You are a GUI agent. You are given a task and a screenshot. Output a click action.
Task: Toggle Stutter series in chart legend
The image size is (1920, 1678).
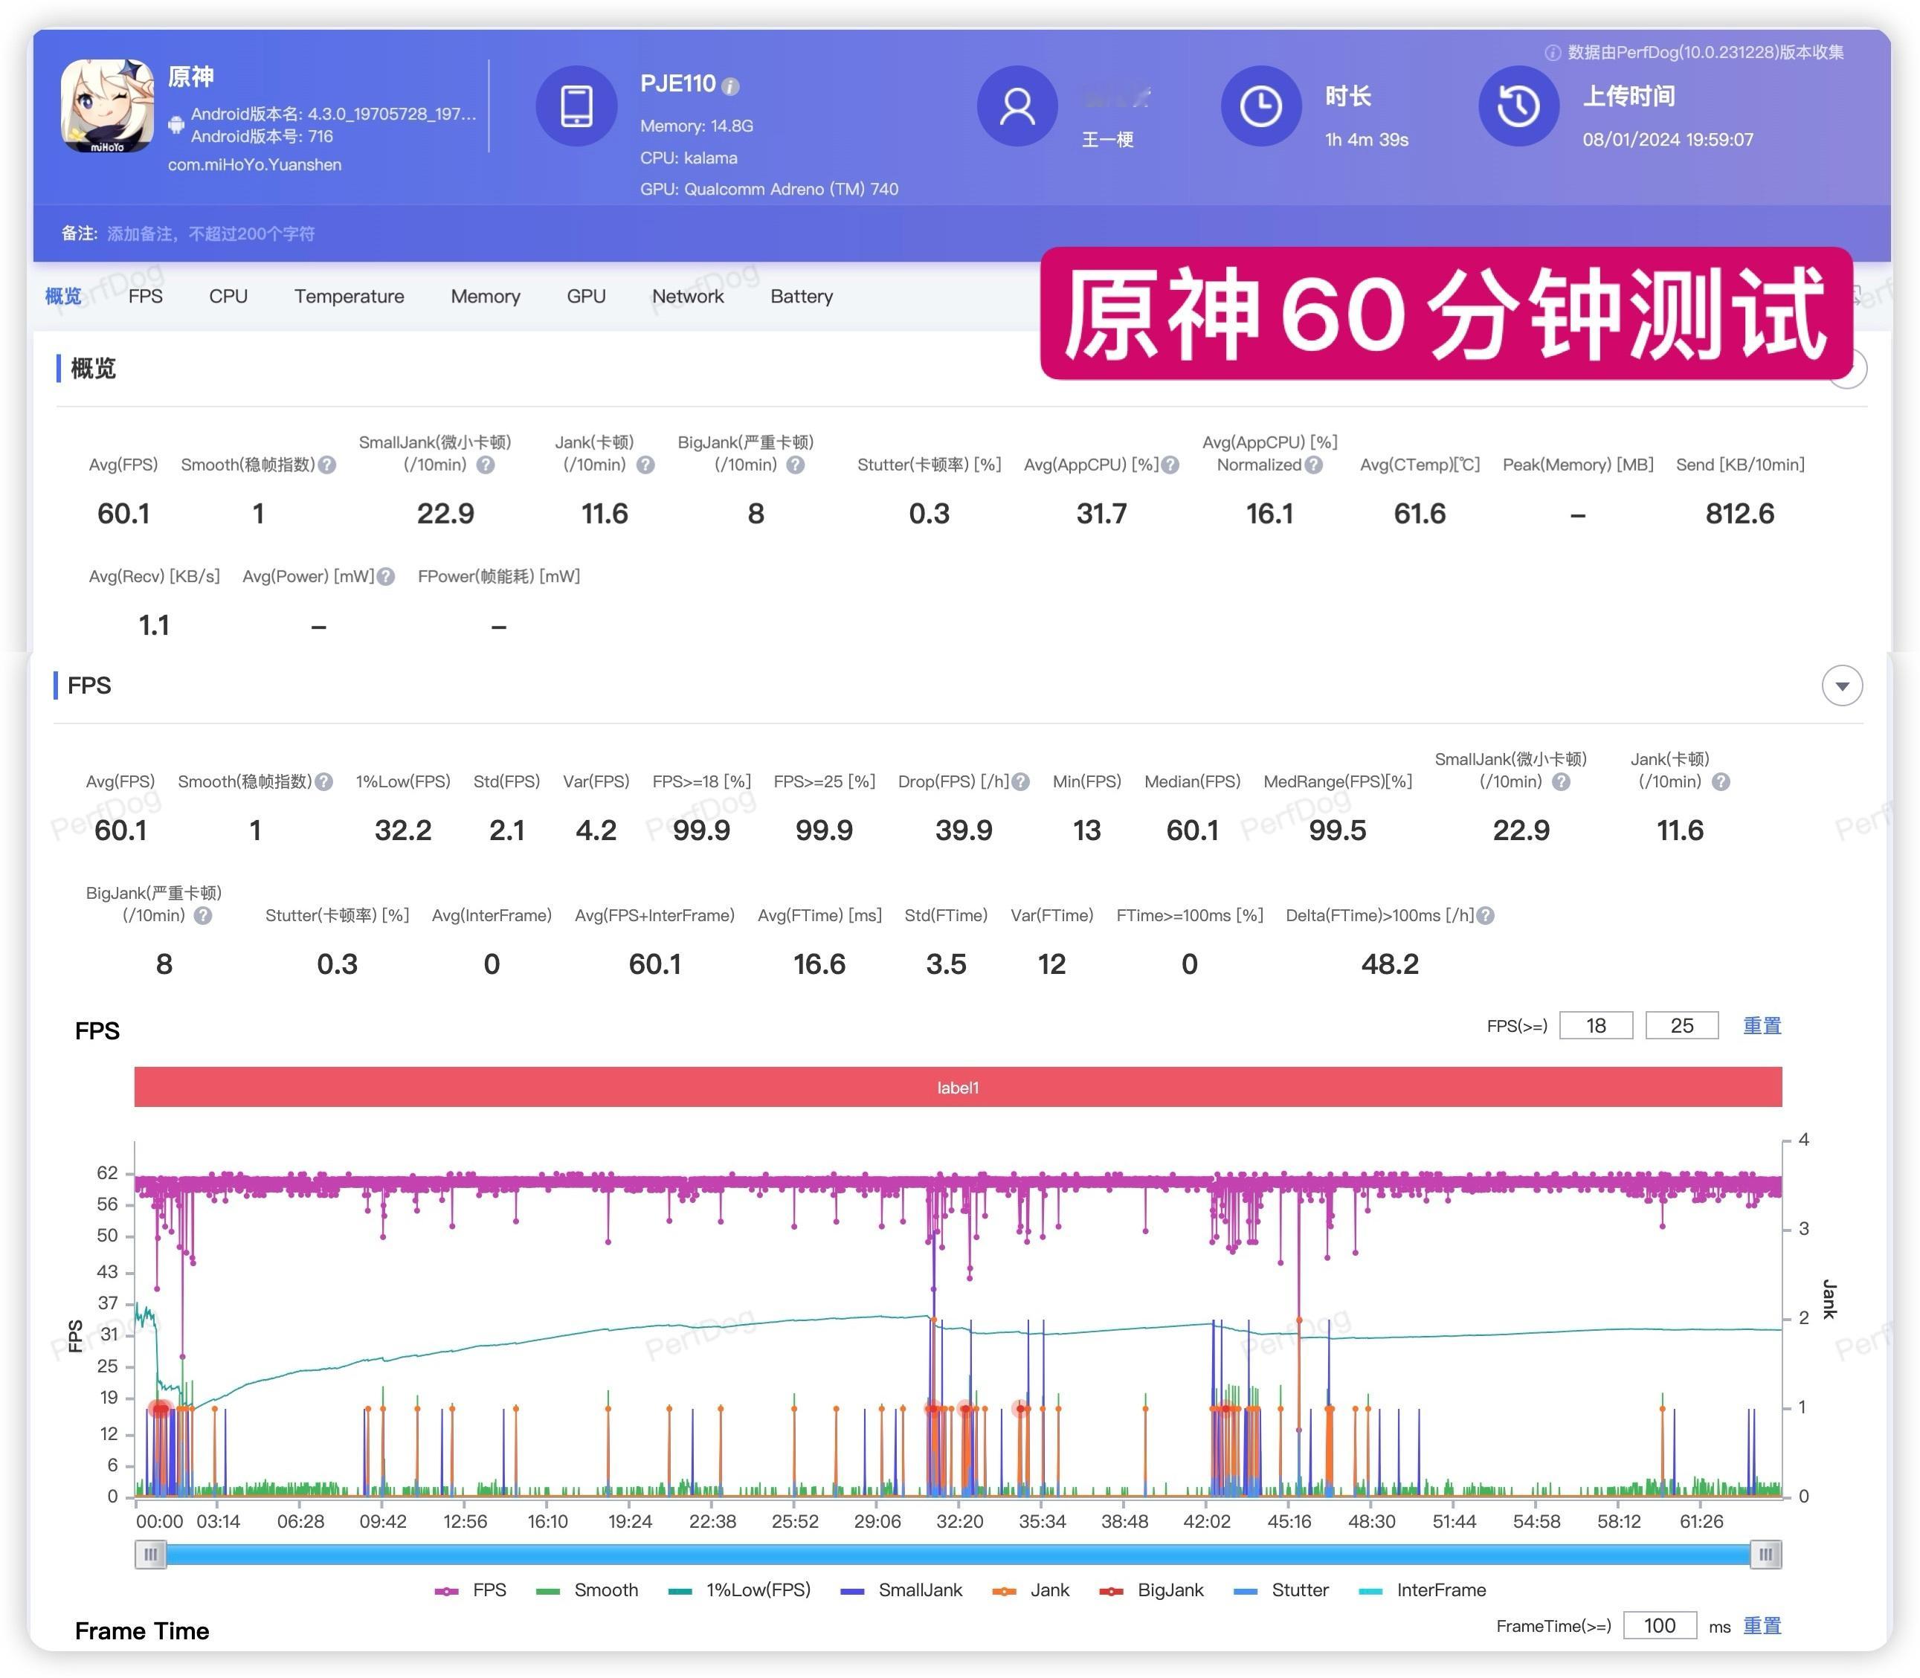[1281, 1590]
